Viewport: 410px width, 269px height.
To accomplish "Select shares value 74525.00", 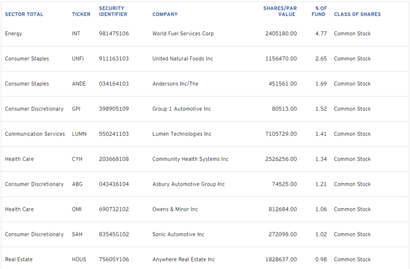I will [x=284, y=184].
